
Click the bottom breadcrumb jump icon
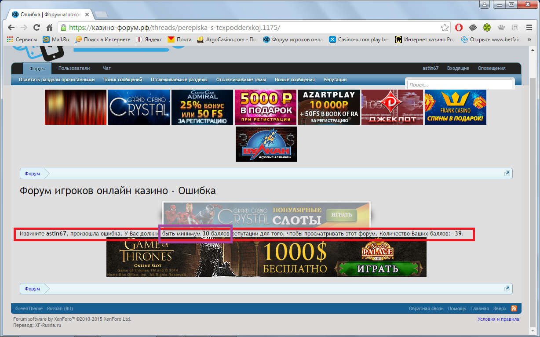pos(507,289)
